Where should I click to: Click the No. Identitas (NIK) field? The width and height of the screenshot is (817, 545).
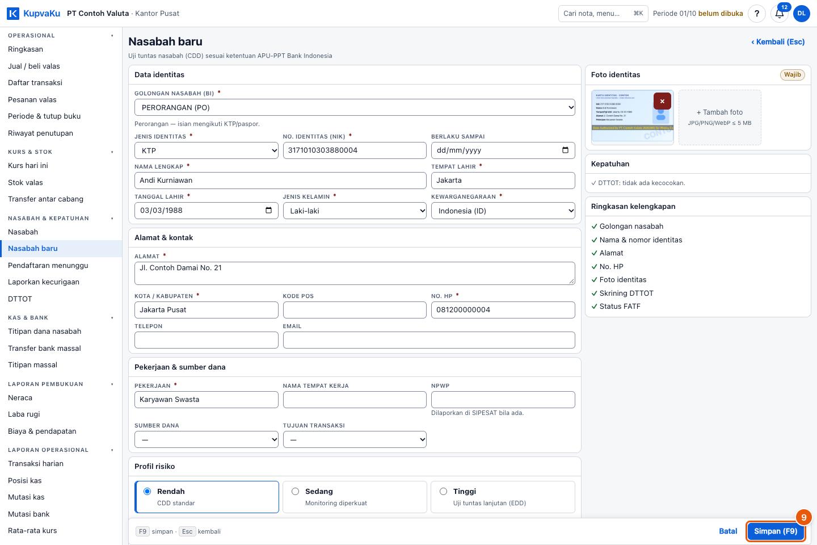[355, 150]
